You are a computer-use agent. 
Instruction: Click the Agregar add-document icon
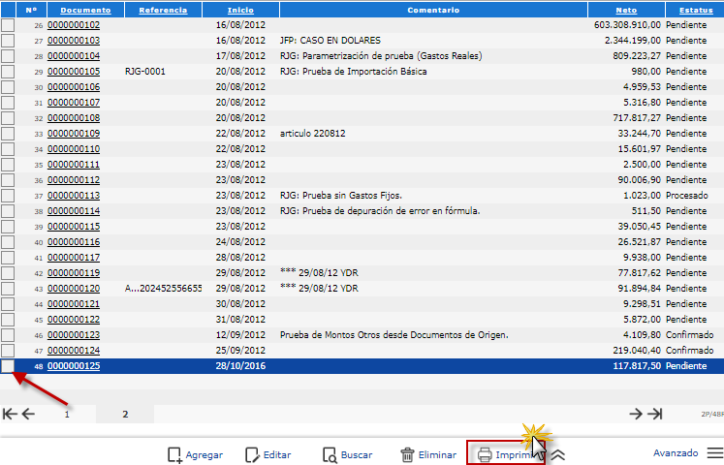click(x=174, y=455)
